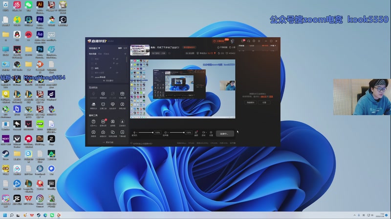Click the settings button in the right chat panel
Screen dimensions: 391x219
tap(264, 103)
